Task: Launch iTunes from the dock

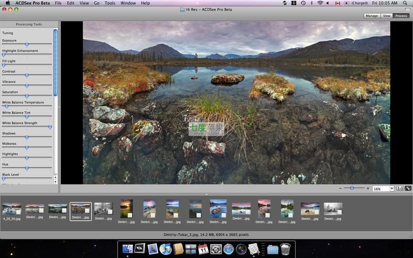Action: [x=165, y=249]
